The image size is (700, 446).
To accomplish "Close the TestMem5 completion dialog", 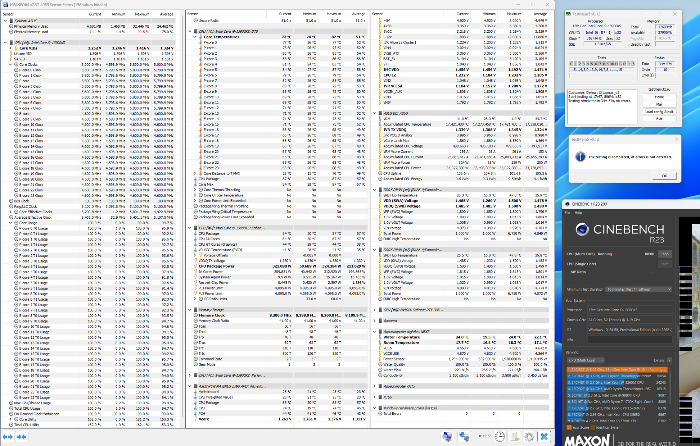I will (x=676, y=139).
